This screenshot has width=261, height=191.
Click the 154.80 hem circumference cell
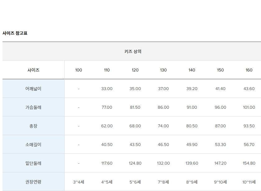[249, 163]
